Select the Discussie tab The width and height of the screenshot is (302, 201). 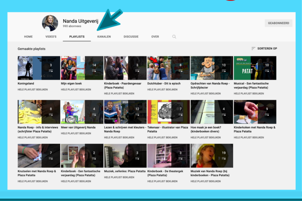[x=131, y=37]
